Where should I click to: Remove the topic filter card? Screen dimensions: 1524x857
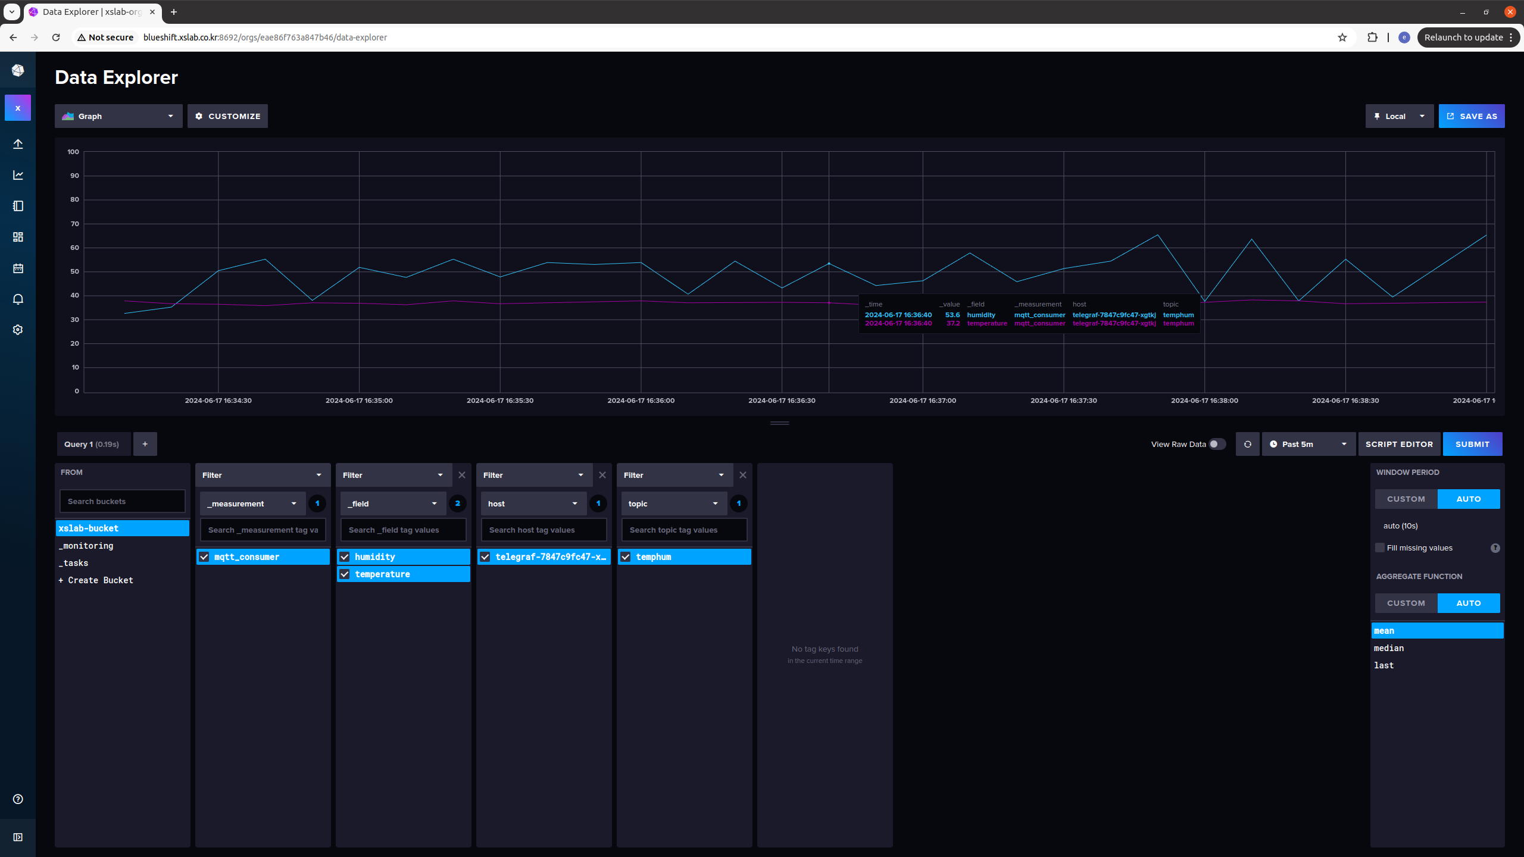pyautogui.click(x=742, y=475)
